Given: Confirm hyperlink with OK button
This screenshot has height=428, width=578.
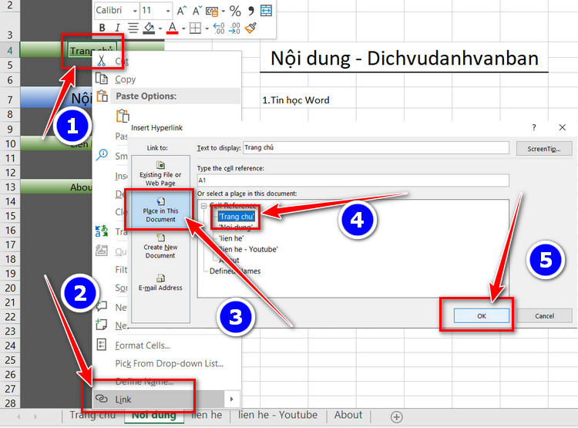Looking at the screenshot, I should pyautogui.click(x=482, y=316).
